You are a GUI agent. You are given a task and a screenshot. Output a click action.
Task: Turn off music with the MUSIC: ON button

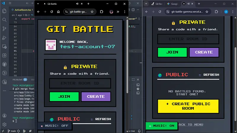click(x=161, y=126)
